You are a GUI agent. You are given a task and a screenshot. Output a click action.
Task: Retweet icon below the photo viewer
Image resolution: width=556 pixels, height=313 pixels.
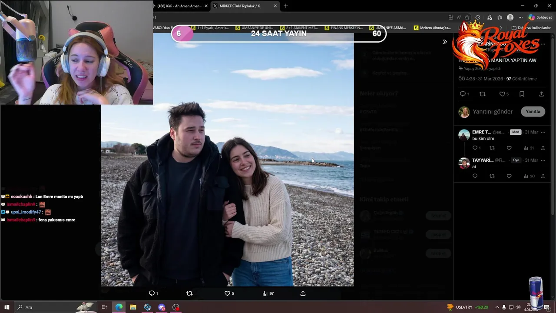coord(189,293)
